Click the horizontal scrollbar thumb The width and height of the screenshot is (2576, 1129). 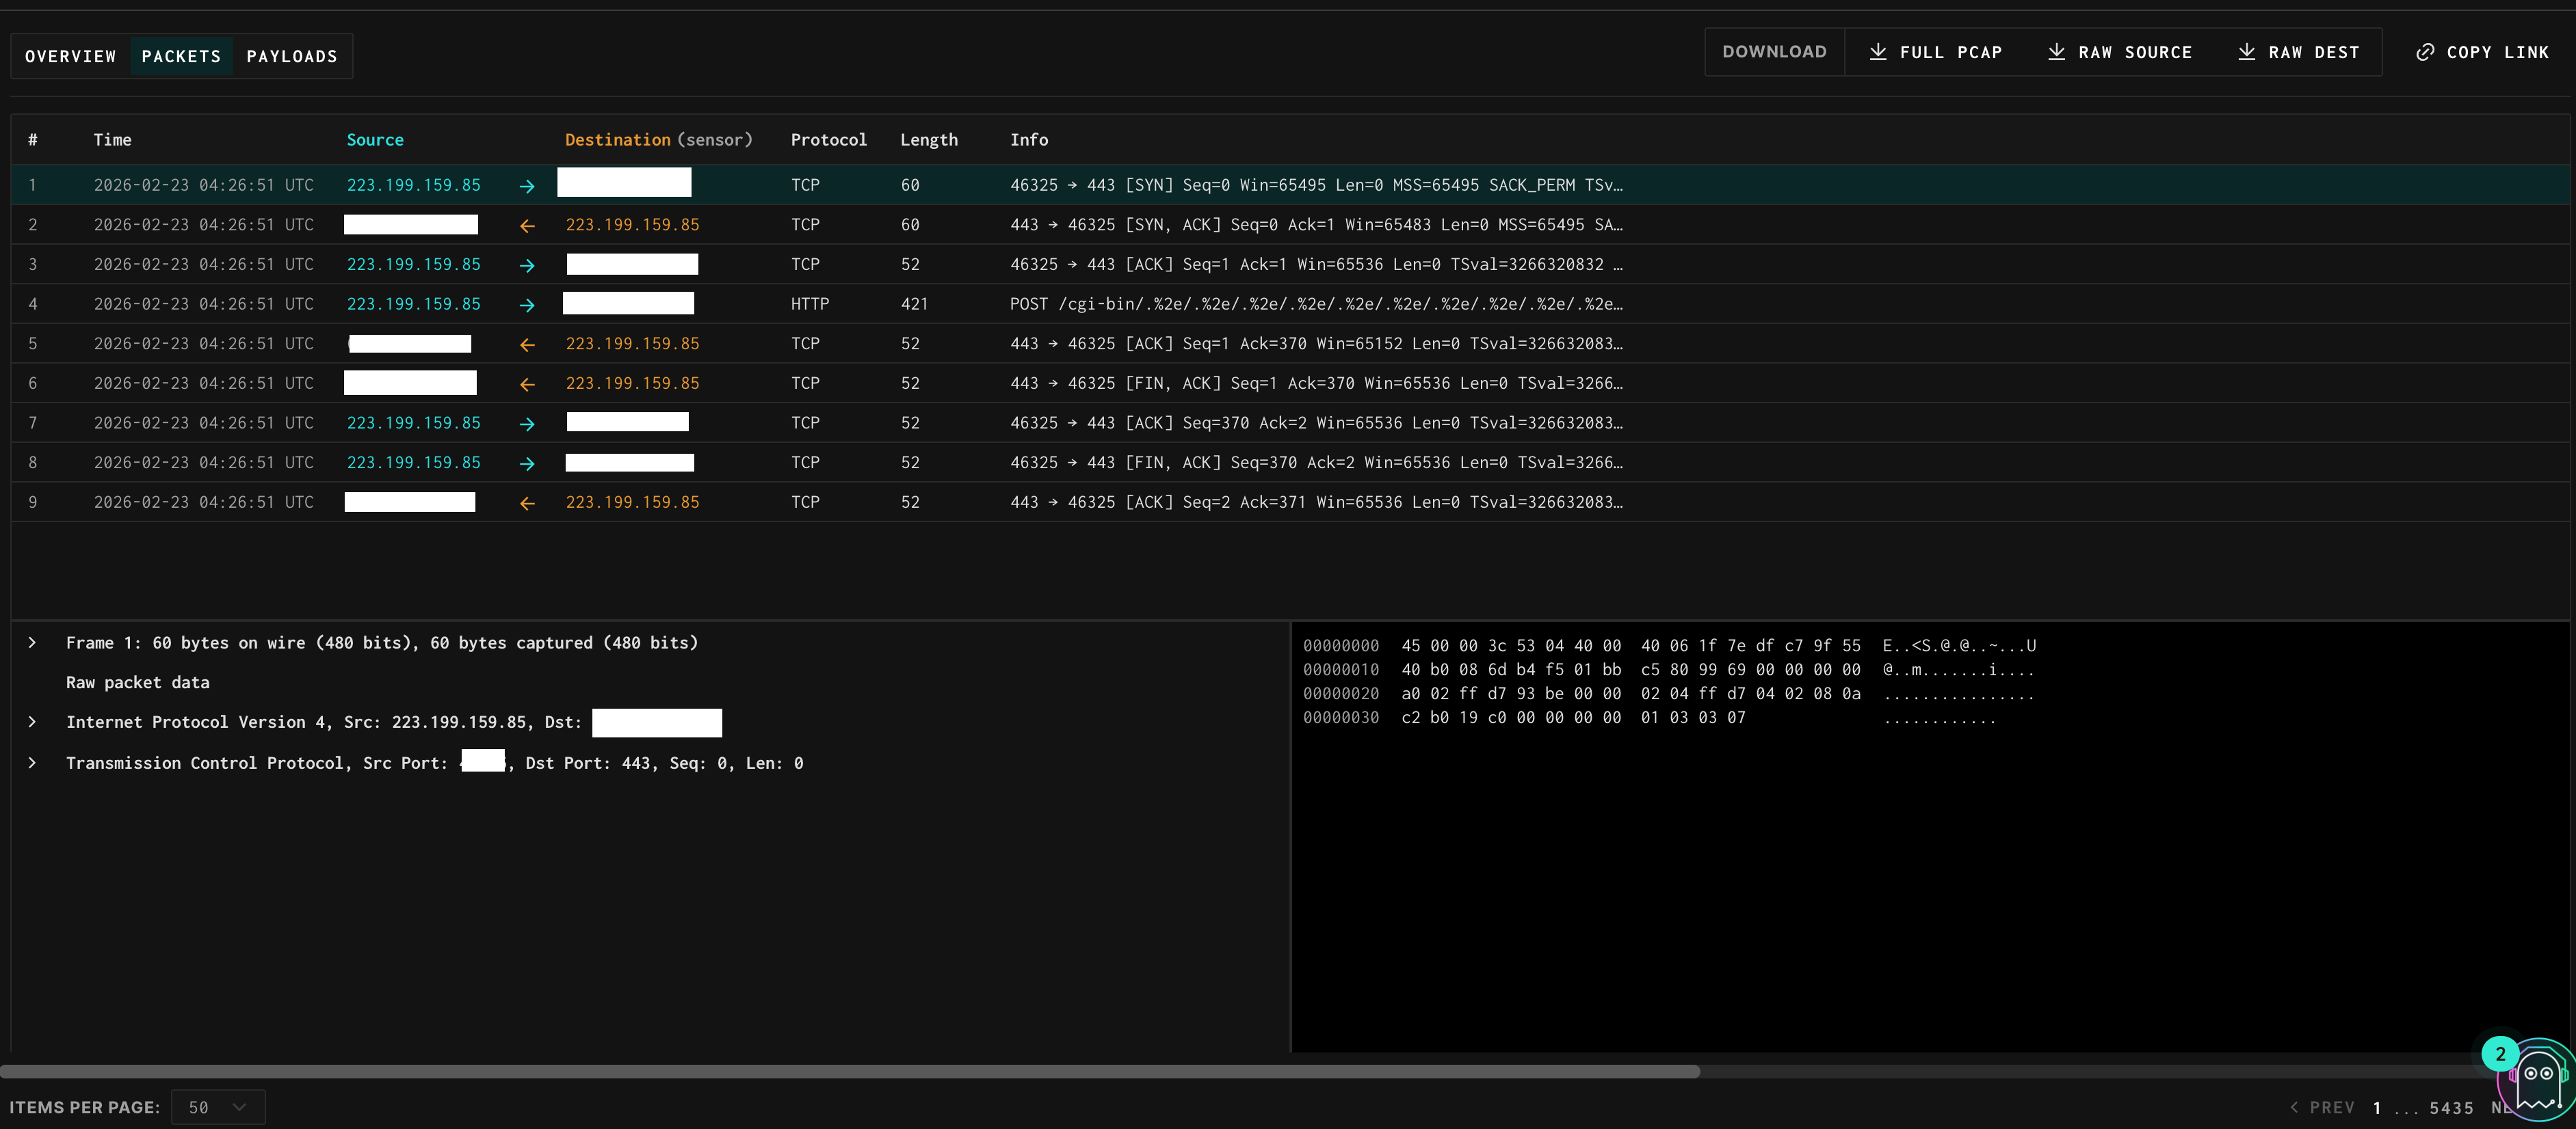pos(850,1072)
